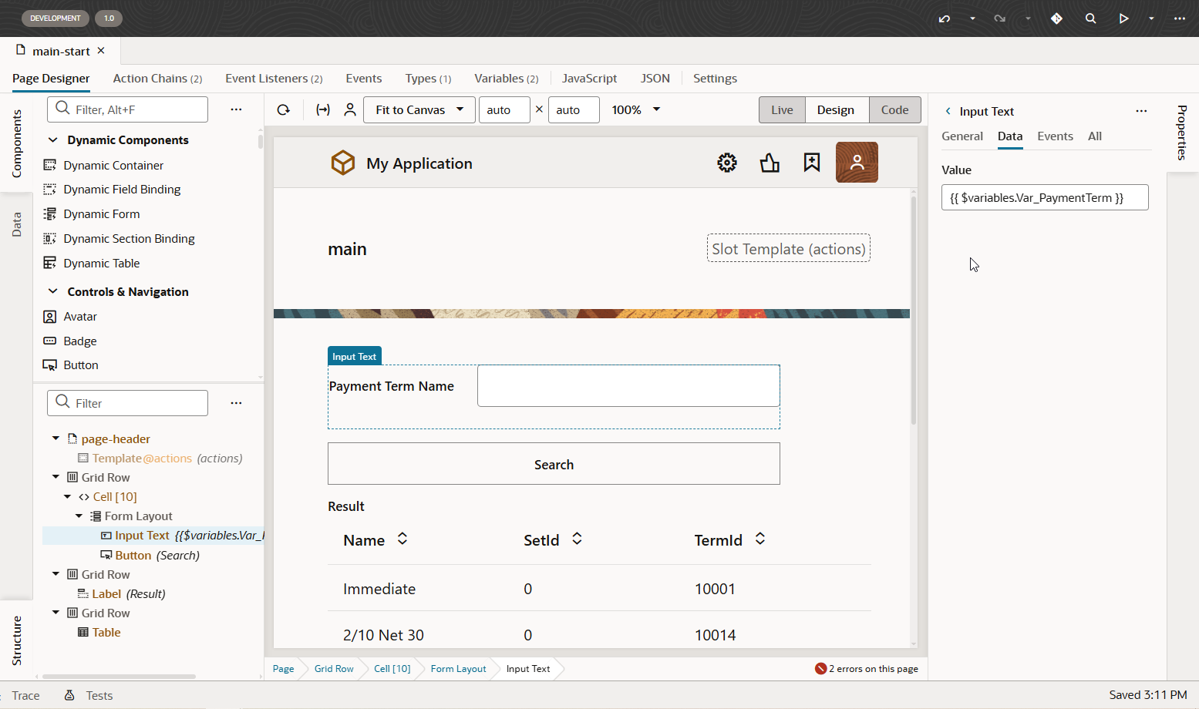Collapse Cell [10] tree node
This screenshot has height=709, width=1199.
67,497
